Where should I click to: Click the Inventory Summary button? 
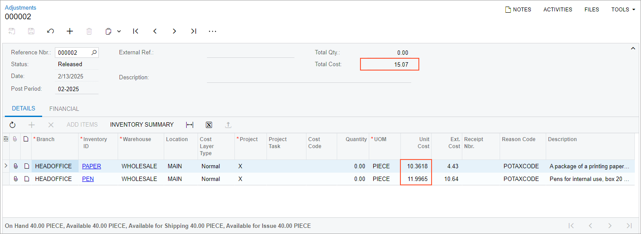pos(142,124)
